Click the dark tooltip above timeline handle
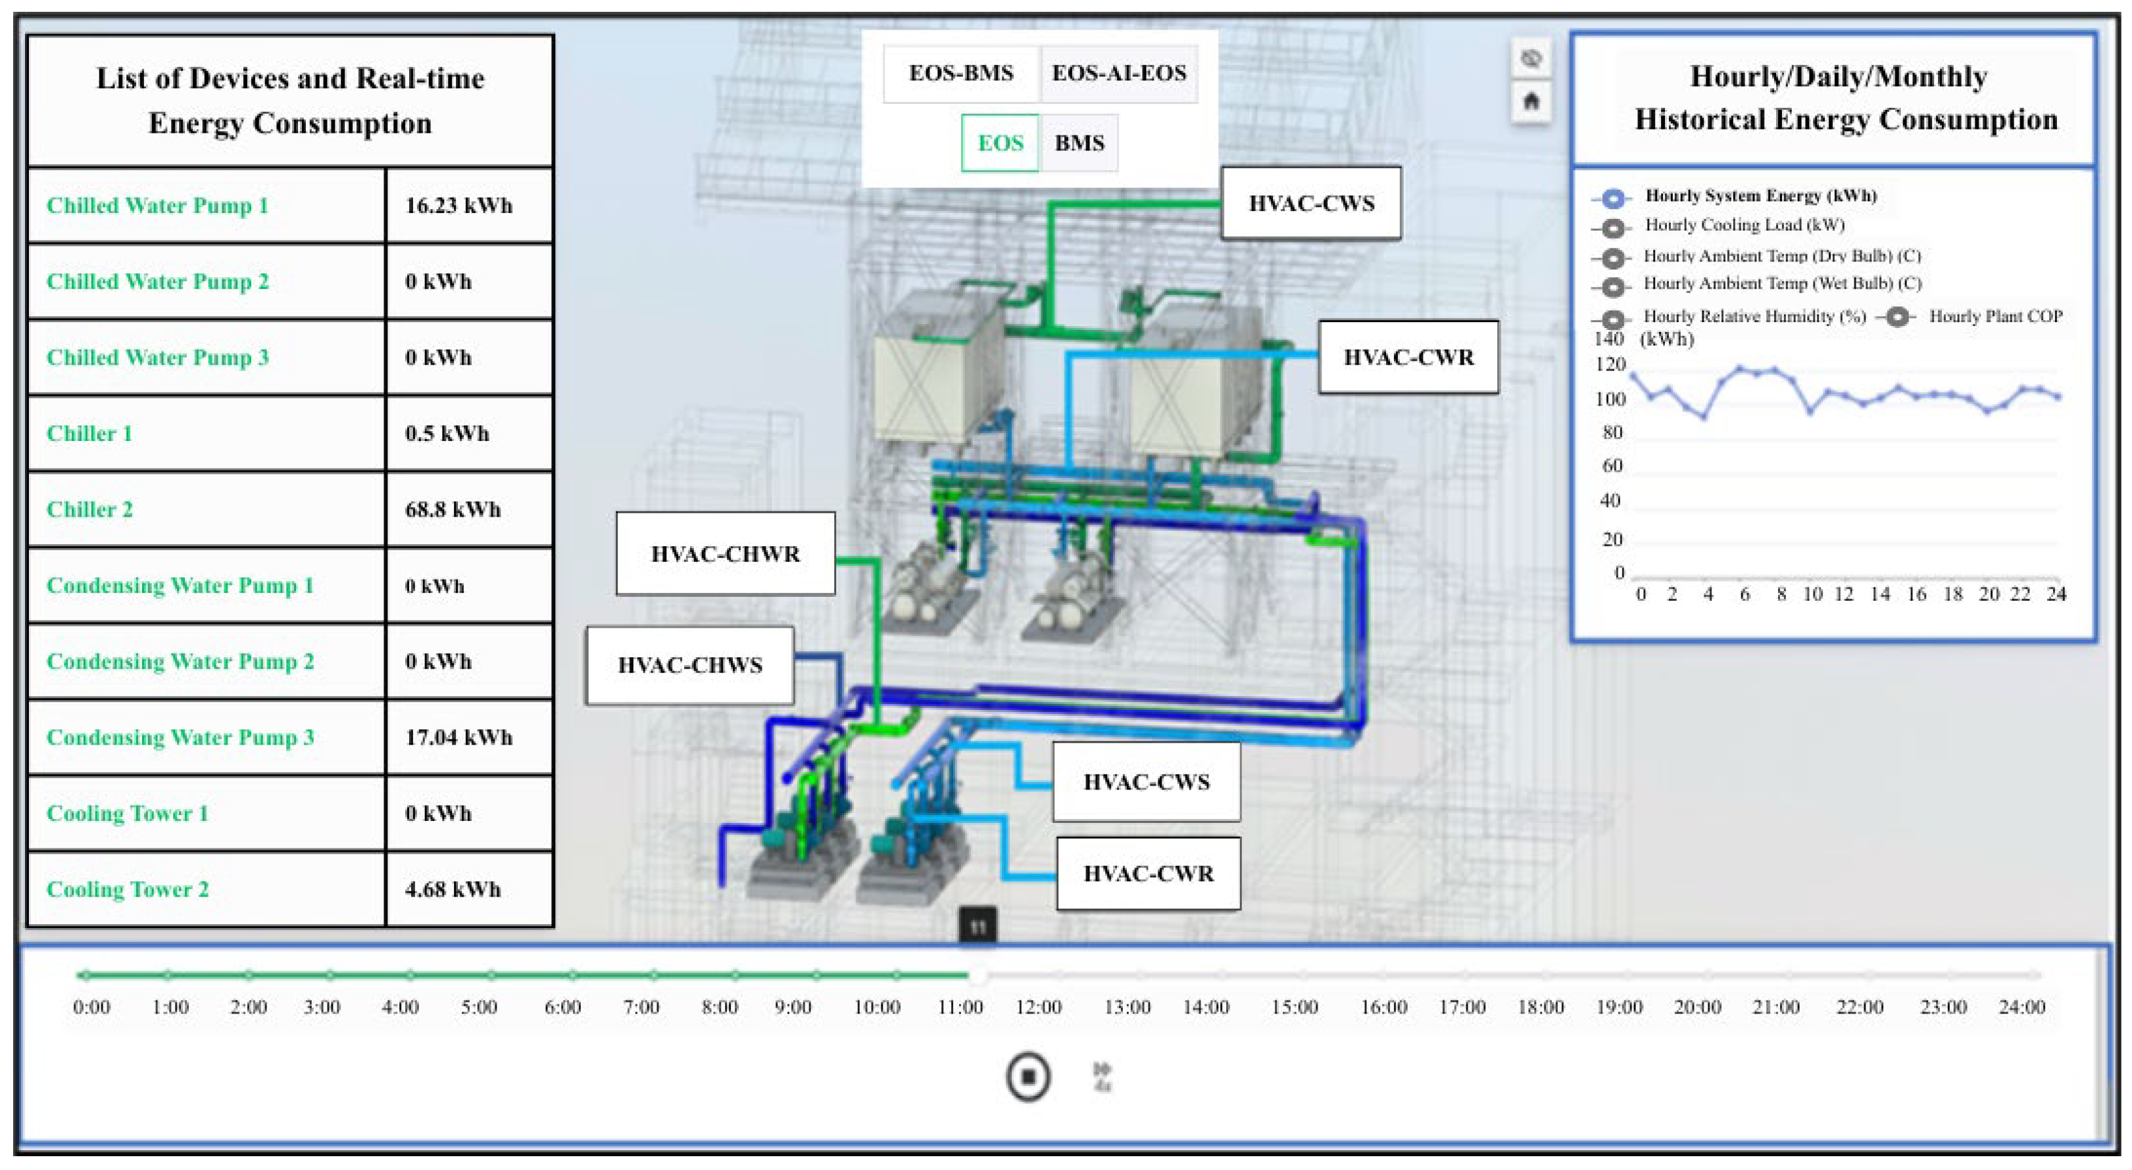Viewport: 2132px width, 1170px height. tap(978, 926)
